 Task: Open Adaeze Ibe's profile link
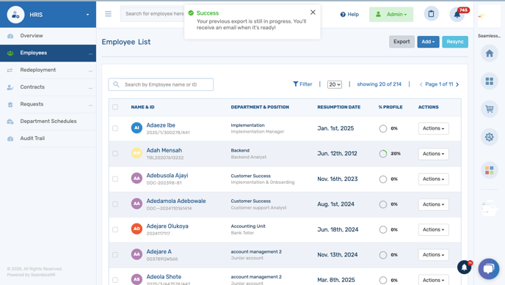[x=161, y=125]
